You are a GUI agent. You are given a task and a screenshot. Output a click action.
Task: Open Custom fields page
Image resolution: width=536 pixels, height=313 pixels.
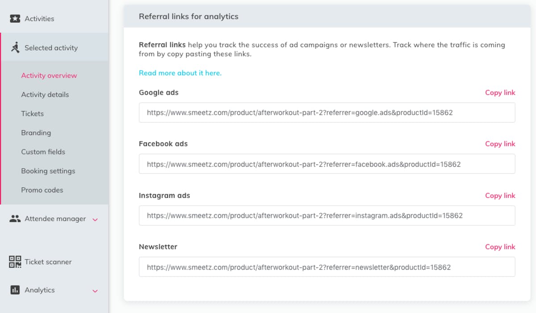(43, 152)
